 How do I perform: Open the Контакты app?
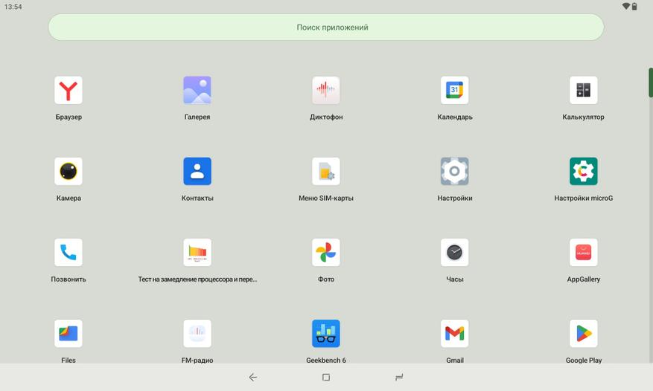(x=197, y=172)
